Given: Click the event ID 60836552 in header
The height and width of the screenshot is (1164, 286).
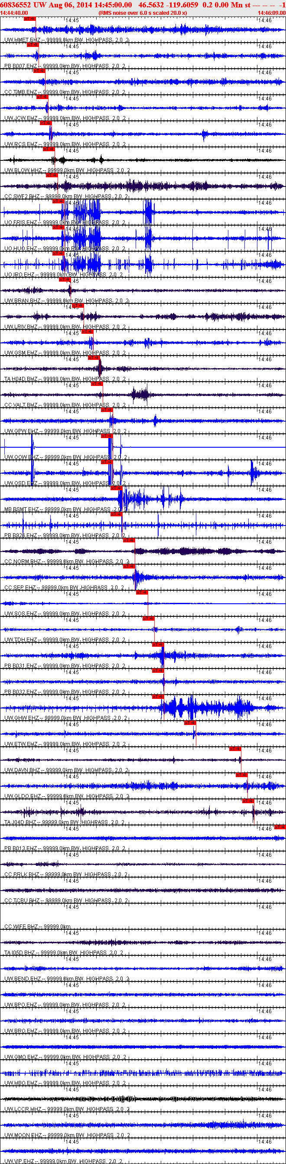Looking at the screenshot, I should 16,5.
